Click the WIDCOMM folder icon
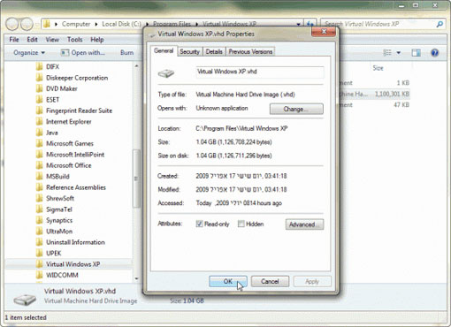 [x=39, y=275]
